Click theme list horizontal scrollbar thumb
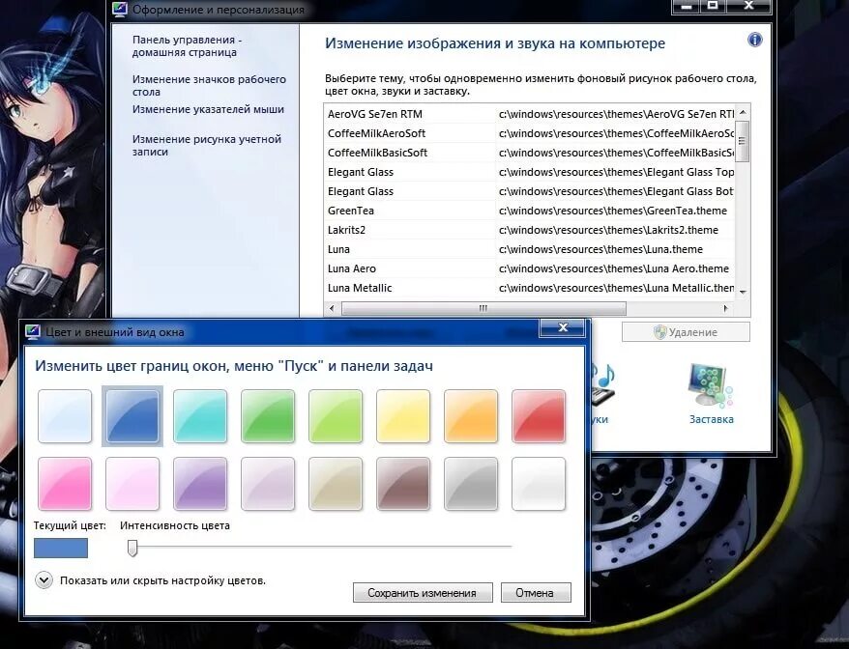This screenshot has height=649, width=849. tap(483, 308)
